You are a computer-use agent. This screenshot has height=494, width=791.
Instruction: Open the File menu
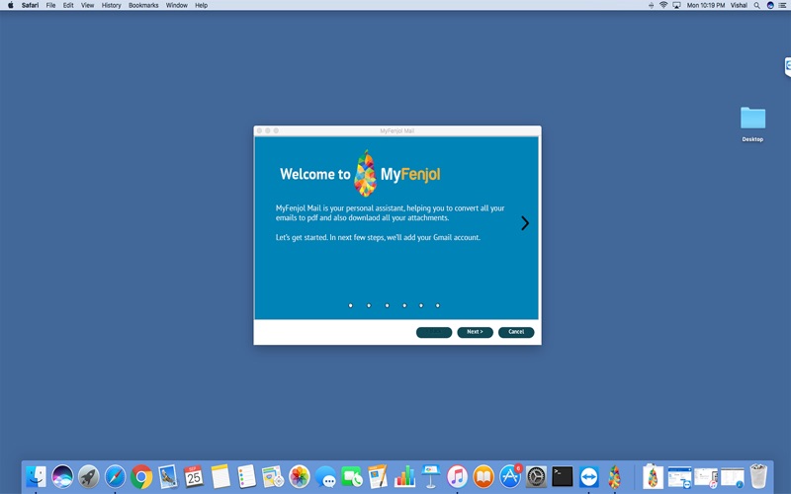[50, 5]
